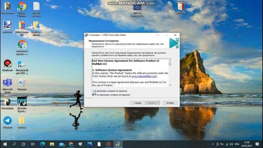Click the Отмена (Cancel) button
This screenshot has height=148, width=263.
click(170, 103)
